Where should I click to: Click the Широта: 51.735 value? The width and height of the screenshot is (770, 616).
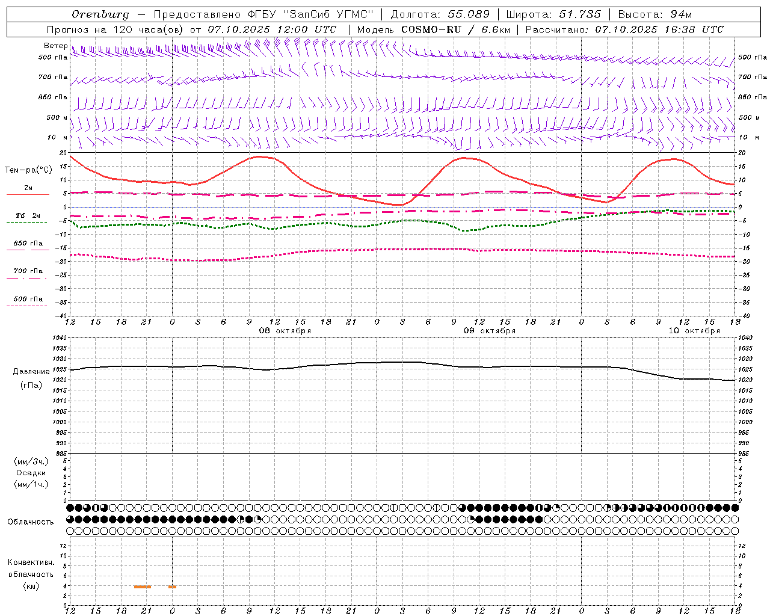pyautogui.click(x=553, y=14)
